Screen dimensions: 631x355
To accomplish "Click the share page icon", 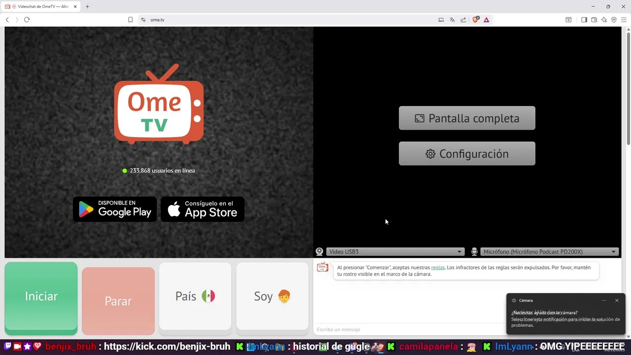I will coord(463,20).
